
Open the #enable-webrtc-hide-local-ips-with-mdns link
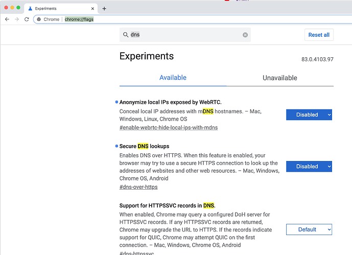pos(169,128)
